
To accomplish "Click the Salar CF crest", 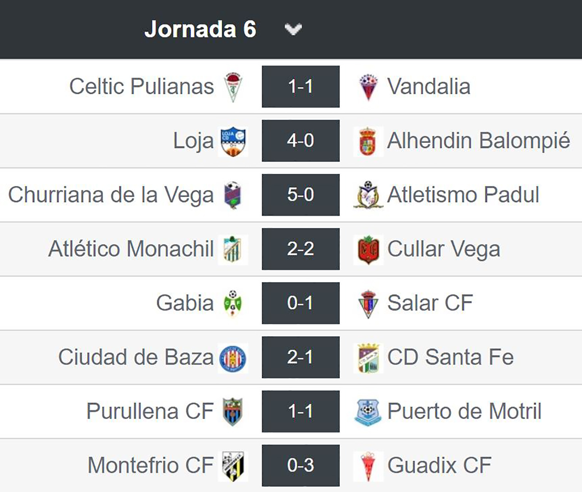I will coord(368,303).
